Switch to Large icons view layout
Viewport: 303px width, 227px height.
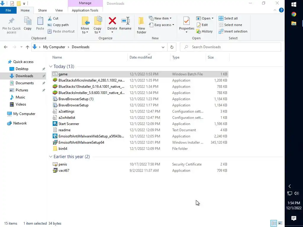pos(280,223)
